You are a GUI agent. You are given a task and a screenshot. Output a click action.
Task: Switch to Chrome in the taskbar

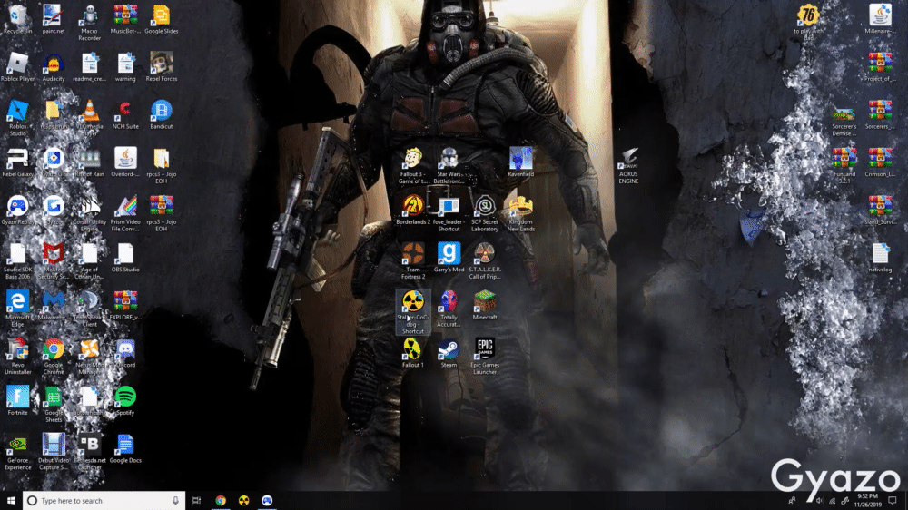[x=221, y=501]
